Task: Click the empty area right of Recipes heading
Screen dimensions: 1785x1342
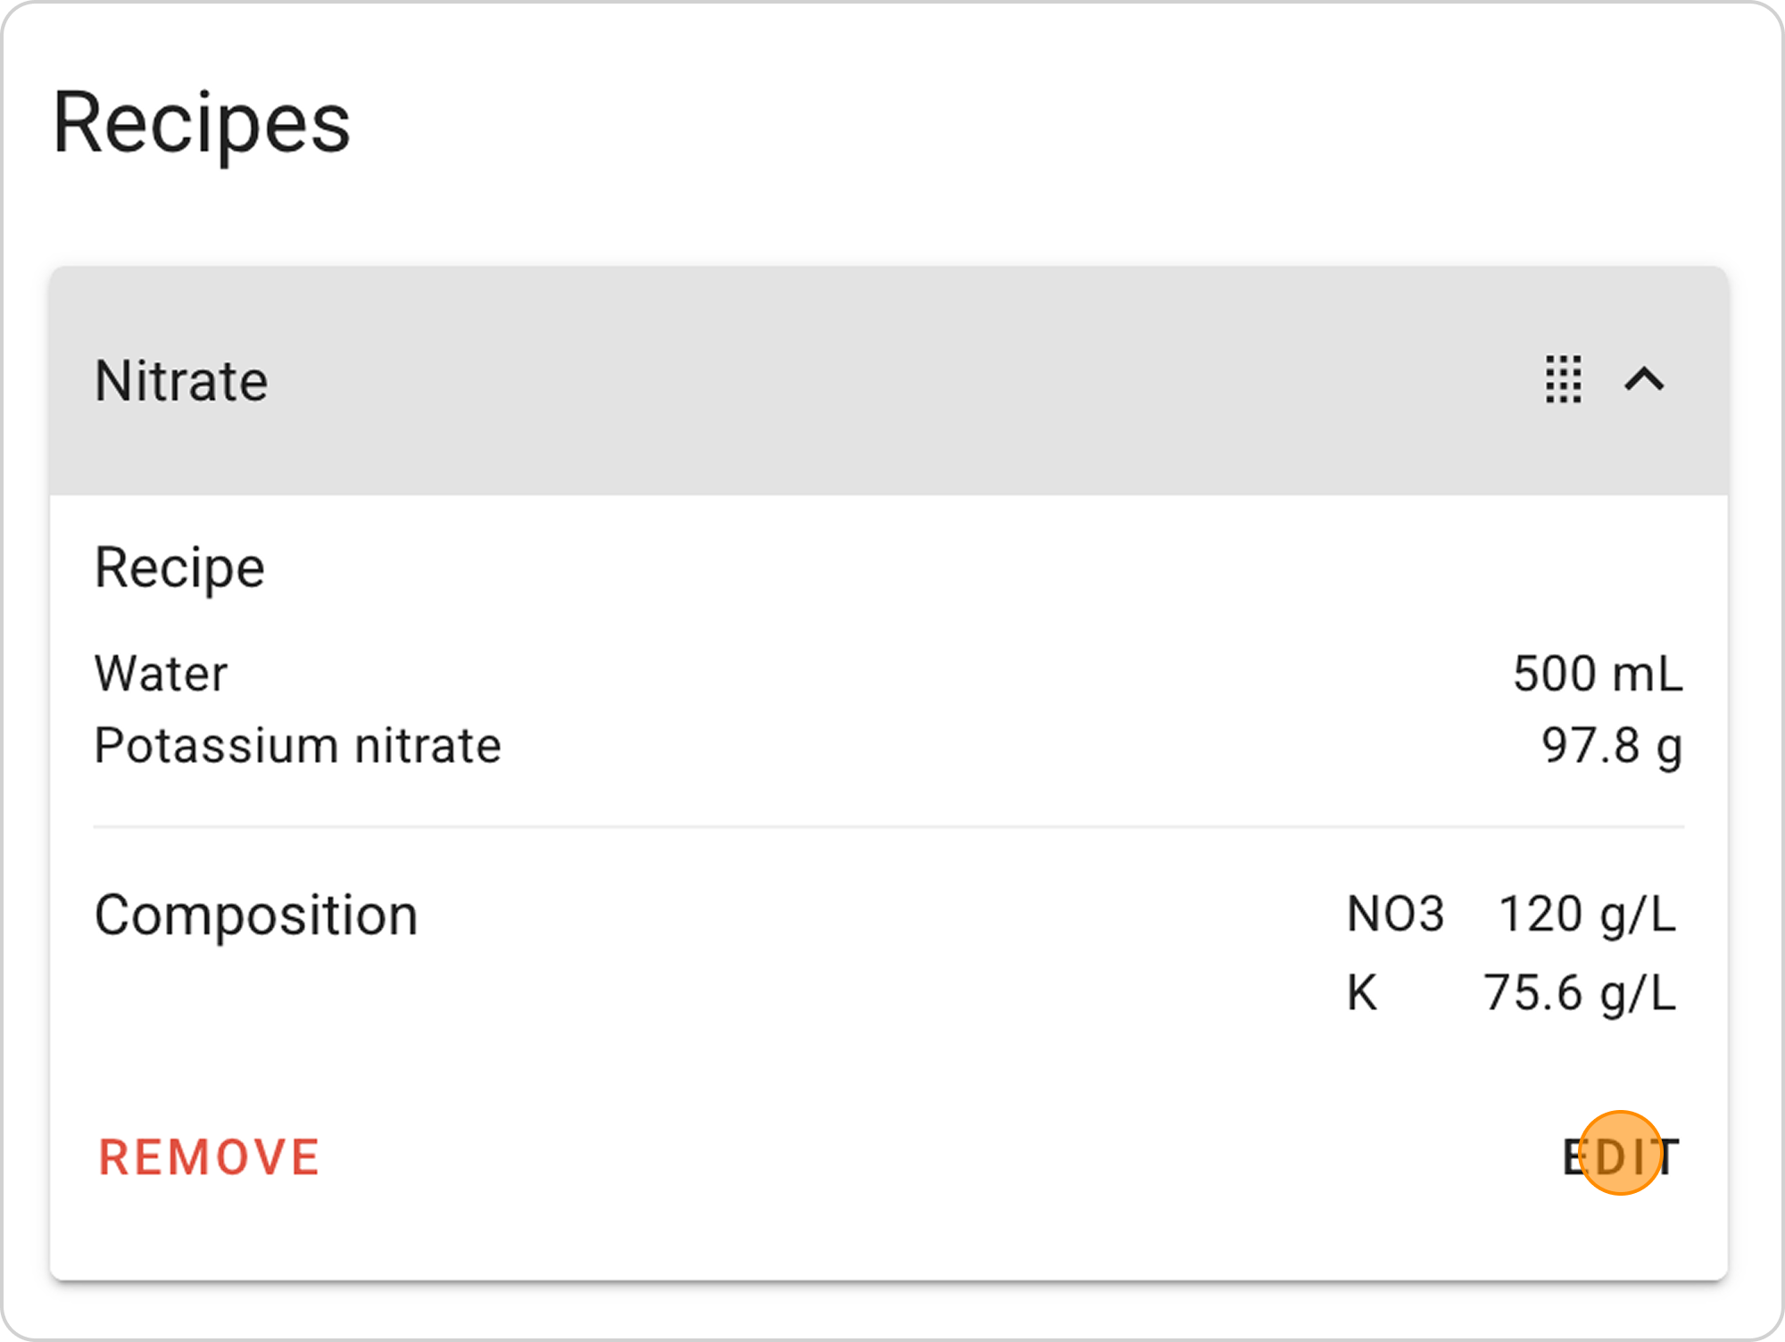Action: [1071, 123]
